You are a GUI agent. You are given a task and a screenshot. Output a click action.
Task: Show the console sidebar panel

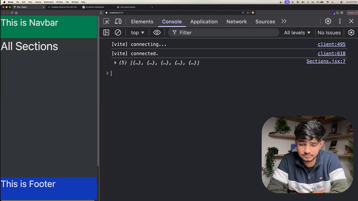tap(106, 32)
